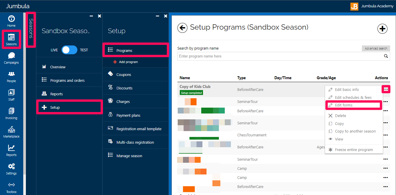396x195 pixels.
Task: Open the Campaigns section
Action: click(11, 58)
